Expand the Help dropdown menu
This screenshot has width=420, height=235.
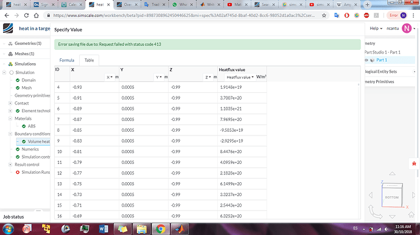coord(376,29)
